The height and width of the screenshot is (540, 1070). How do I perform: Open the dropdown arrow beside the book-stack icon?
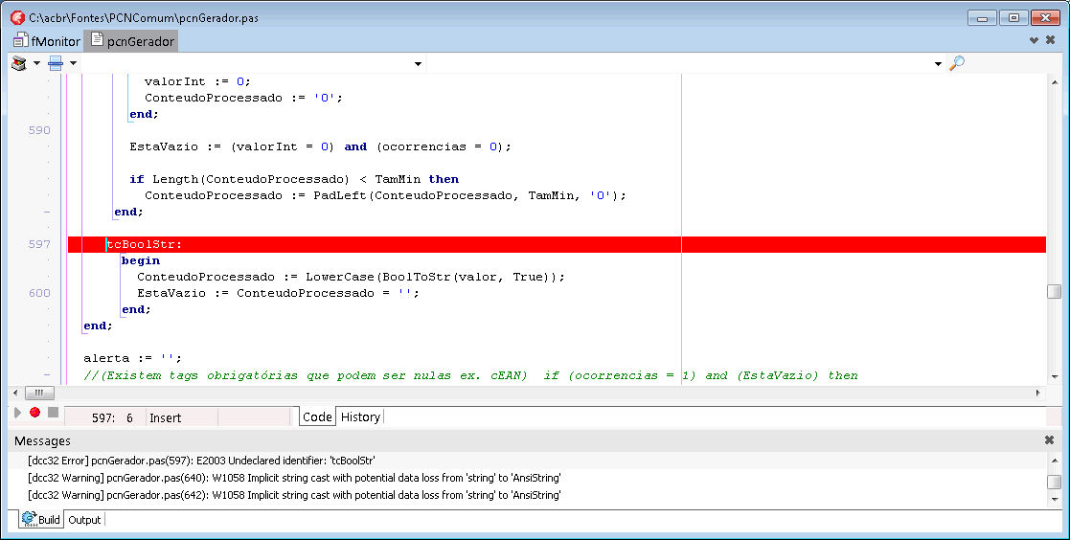36,63
